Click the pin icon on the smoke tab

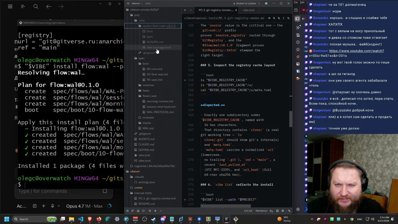[236, 10]
